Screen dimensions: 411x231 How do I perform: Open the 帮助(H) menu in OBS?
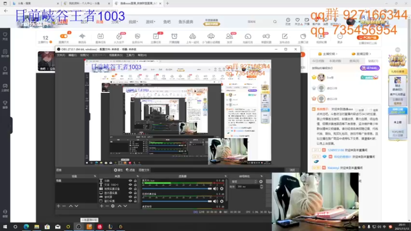tap(142, 55)
